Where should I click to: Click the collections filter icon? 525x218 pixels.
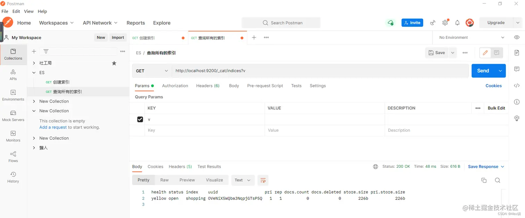click(x=46, y=51)
